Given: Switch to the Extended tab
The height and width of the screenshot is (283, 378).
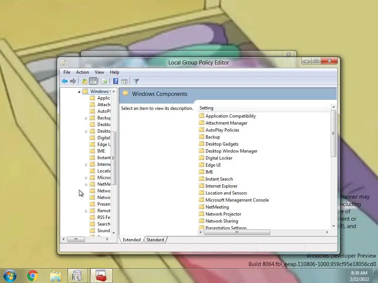Looking at the screenshot, I should coord(132,240).
